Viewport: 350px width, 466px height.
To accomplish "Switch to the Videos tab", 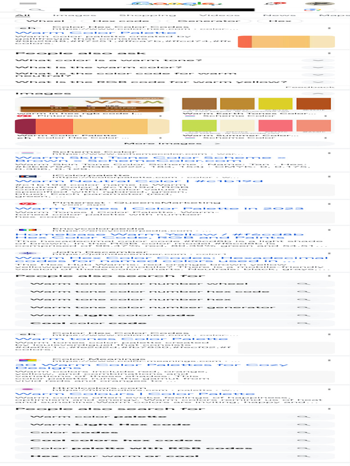I will (x=213, y=15).
